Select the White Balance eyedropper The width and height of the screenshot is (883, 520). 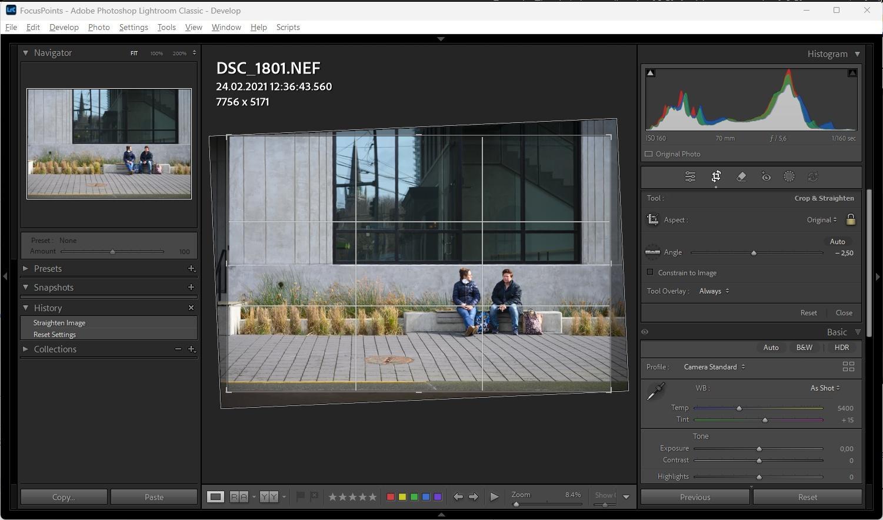655,391
